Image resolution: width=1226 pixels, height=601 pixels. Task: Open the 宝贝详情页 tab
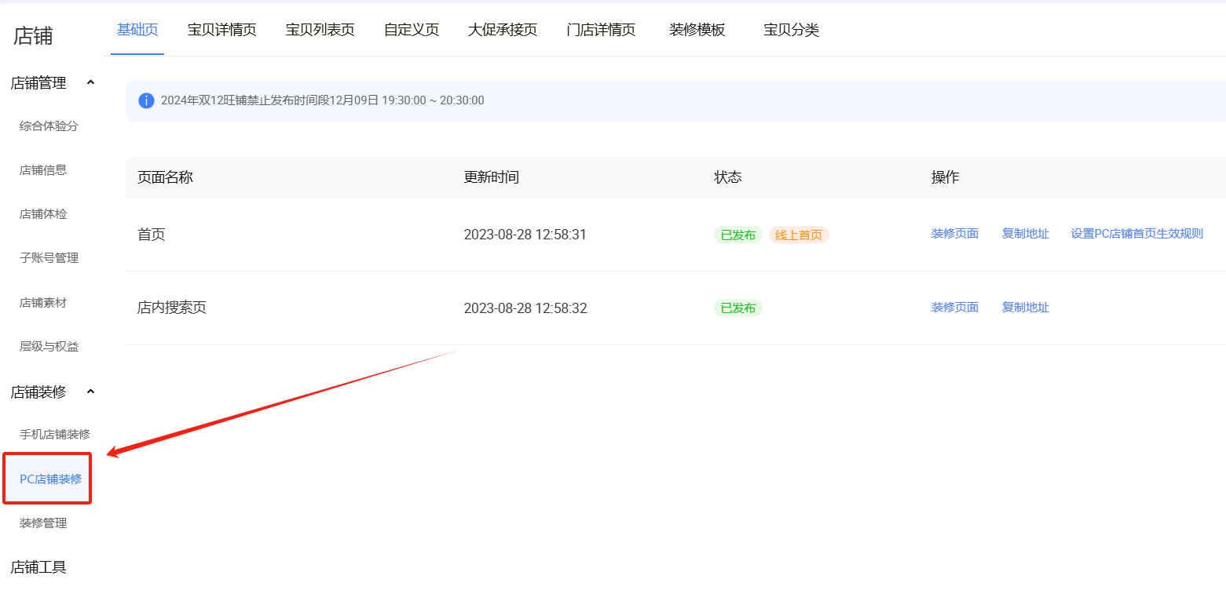click(221, 30)
